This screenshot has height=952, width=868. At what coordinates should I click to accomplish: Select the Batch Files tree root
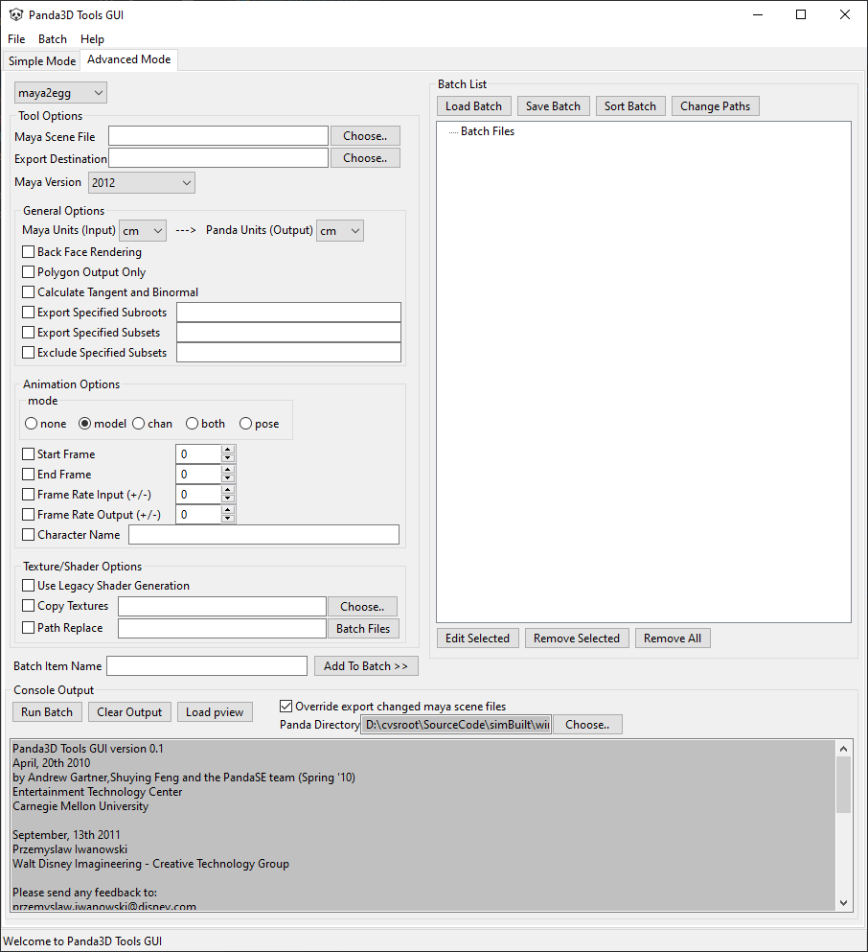[487, 131]
